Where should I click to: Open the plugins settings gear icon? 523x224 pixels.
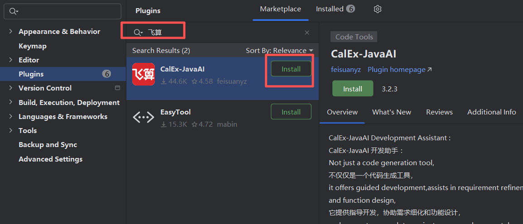click(377, 9)
